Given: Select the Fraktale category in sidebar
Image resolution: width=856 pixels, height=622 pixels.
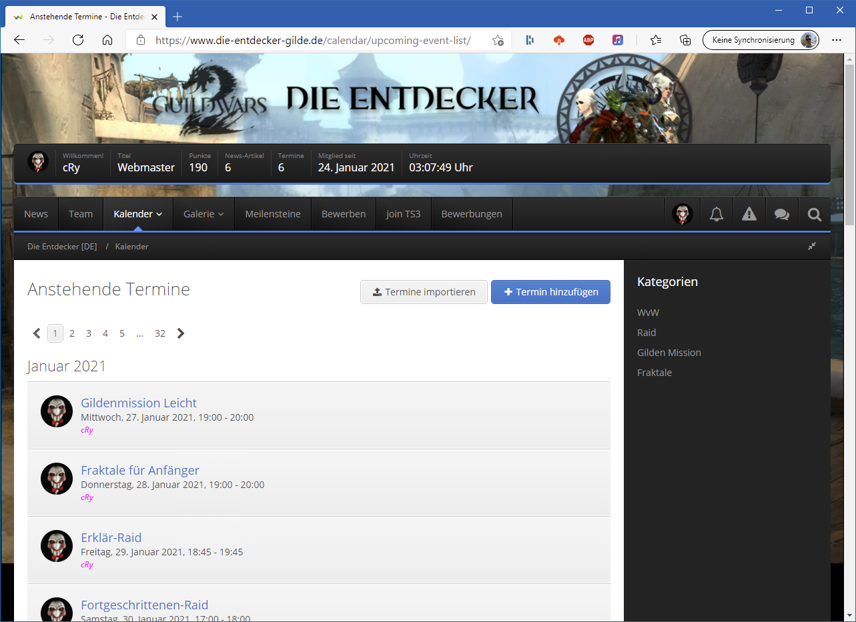Looking at the screenshot, I should 654,373.
